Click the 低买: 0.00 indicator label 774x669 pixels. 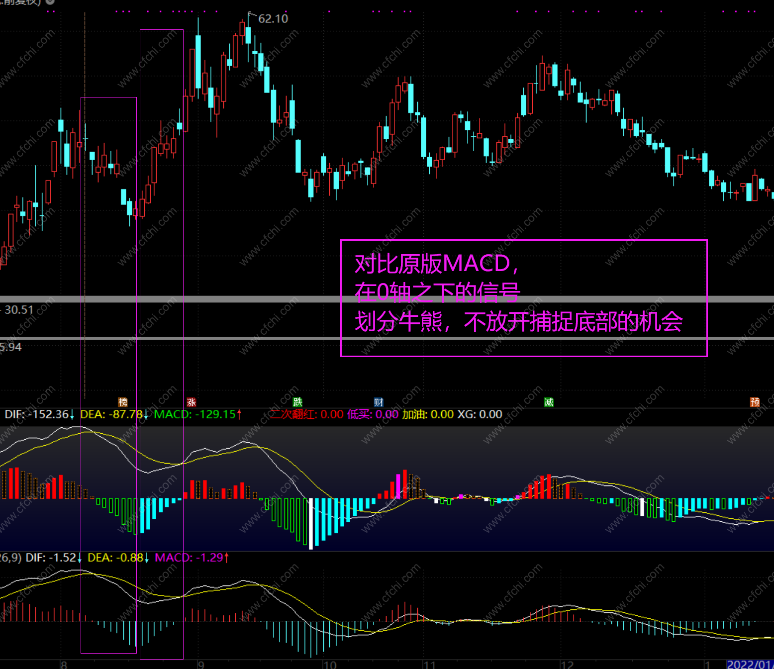tap(373, 414)
